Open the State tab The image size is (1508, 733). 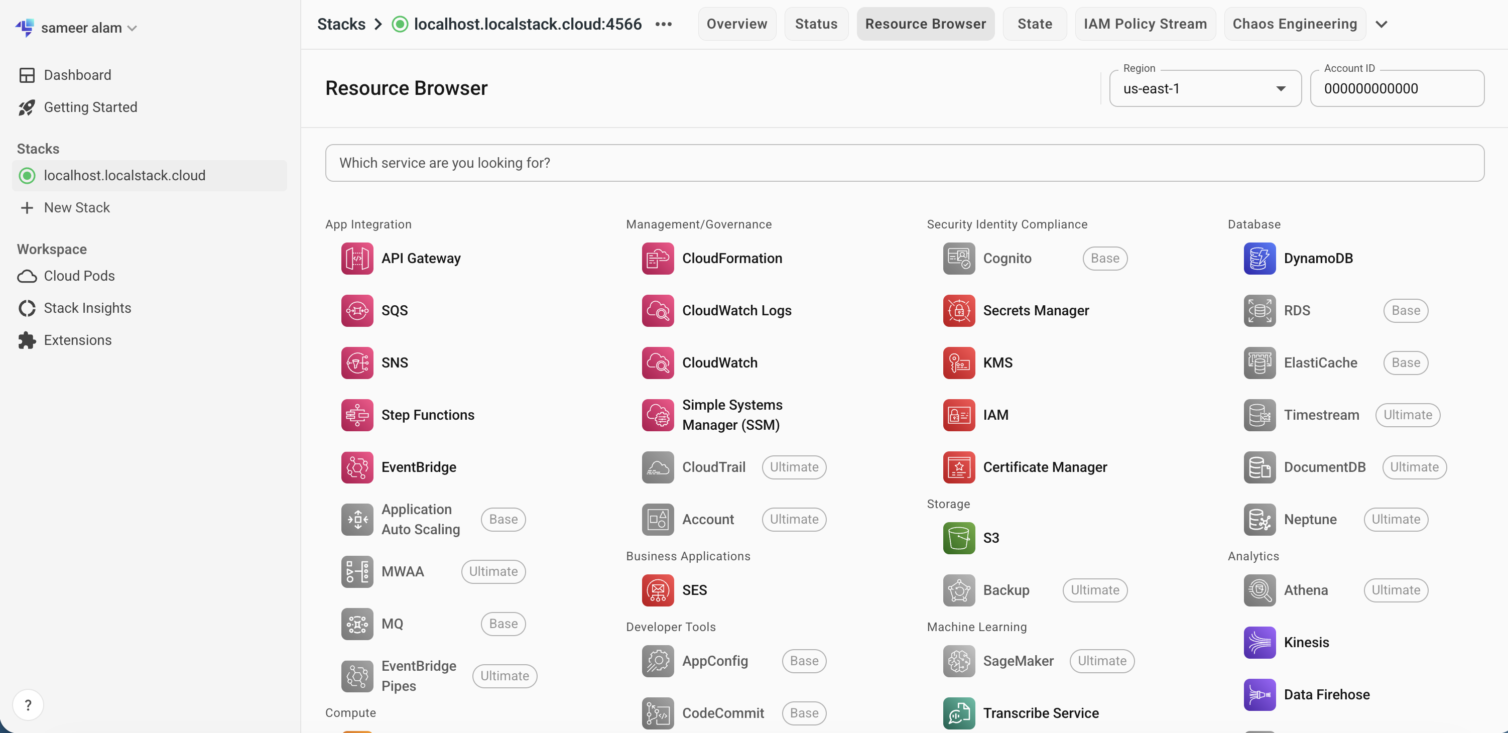1035,24
